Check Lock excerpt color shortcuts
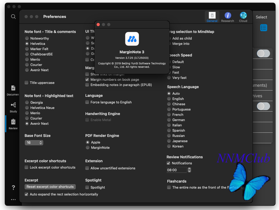The width and height of the screenshot is (279, 210). 26,167
